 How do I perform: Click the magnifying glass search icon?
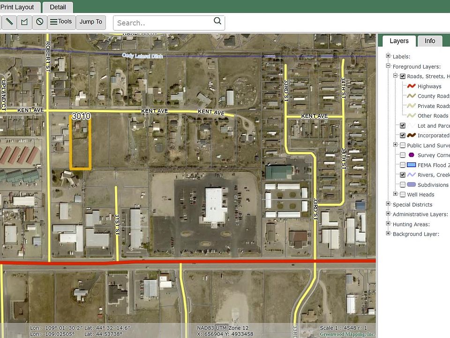(217, 21)
